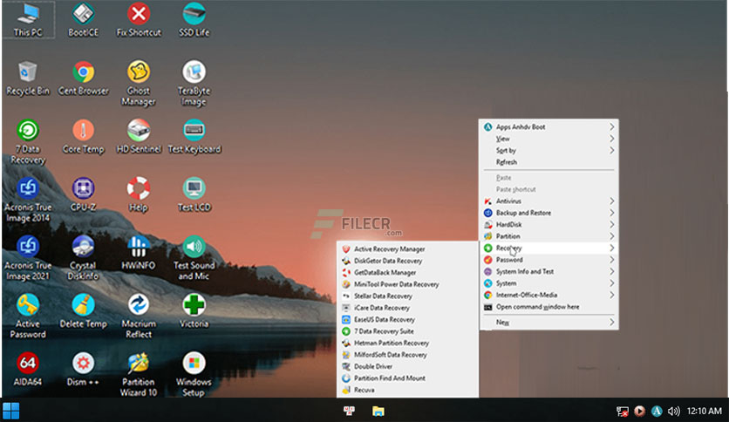This screenshot has width=729, height=422.
Task: Launch HD Sentinel from the desktop
Action: tap(139, 131)
